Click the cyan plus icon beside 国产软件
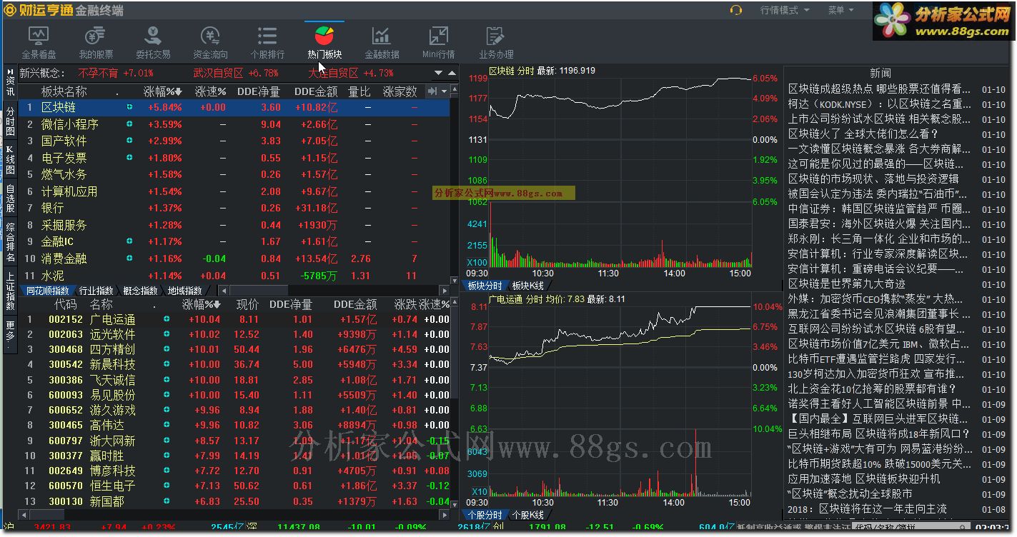The height and width of the screenshot is (537, 1017). tap(129, 141)
